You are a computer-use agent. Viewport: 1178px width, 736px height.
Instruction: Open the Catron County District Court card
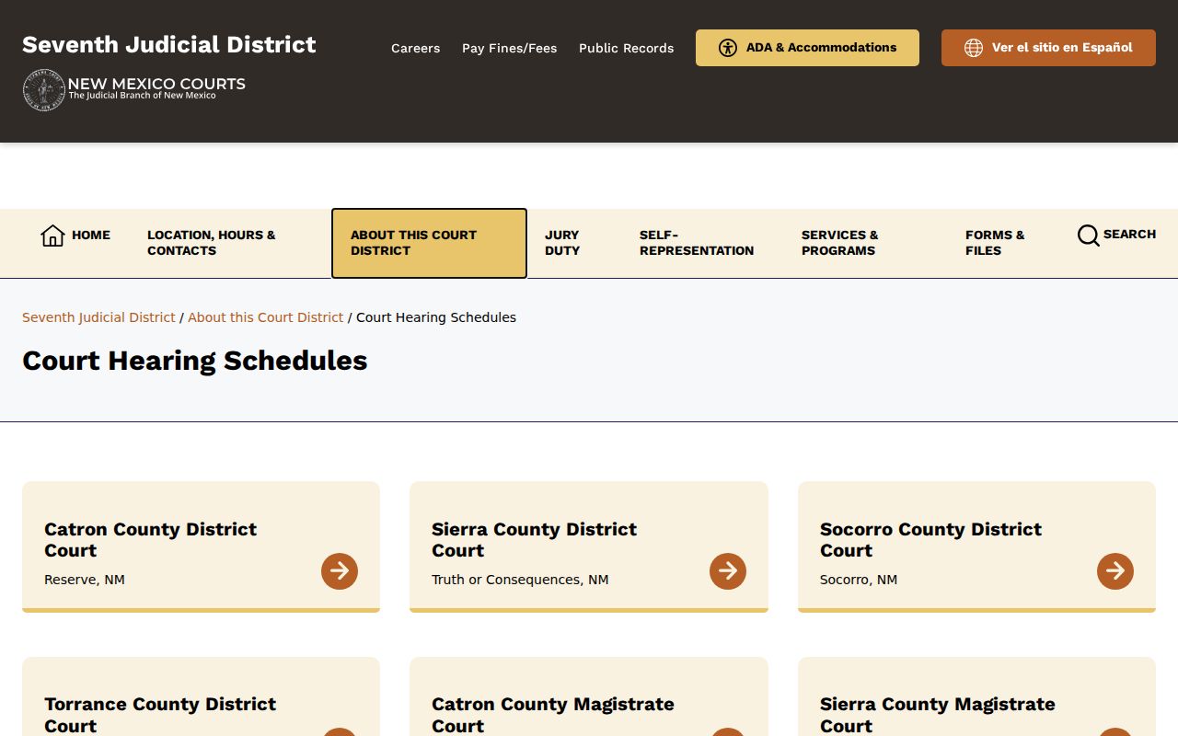201,546
